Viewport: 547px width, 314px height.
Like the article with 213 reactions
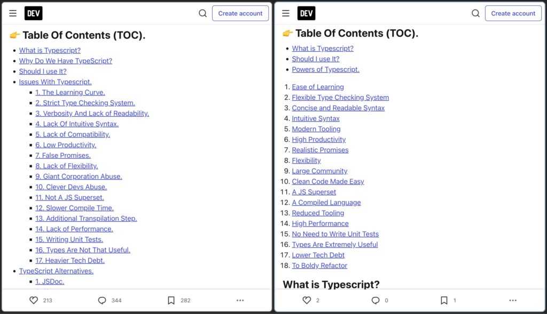click(34, 300)
